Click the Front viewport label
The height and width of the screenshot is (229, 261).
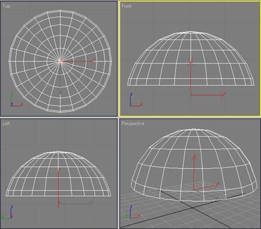[x=127, y=6]
